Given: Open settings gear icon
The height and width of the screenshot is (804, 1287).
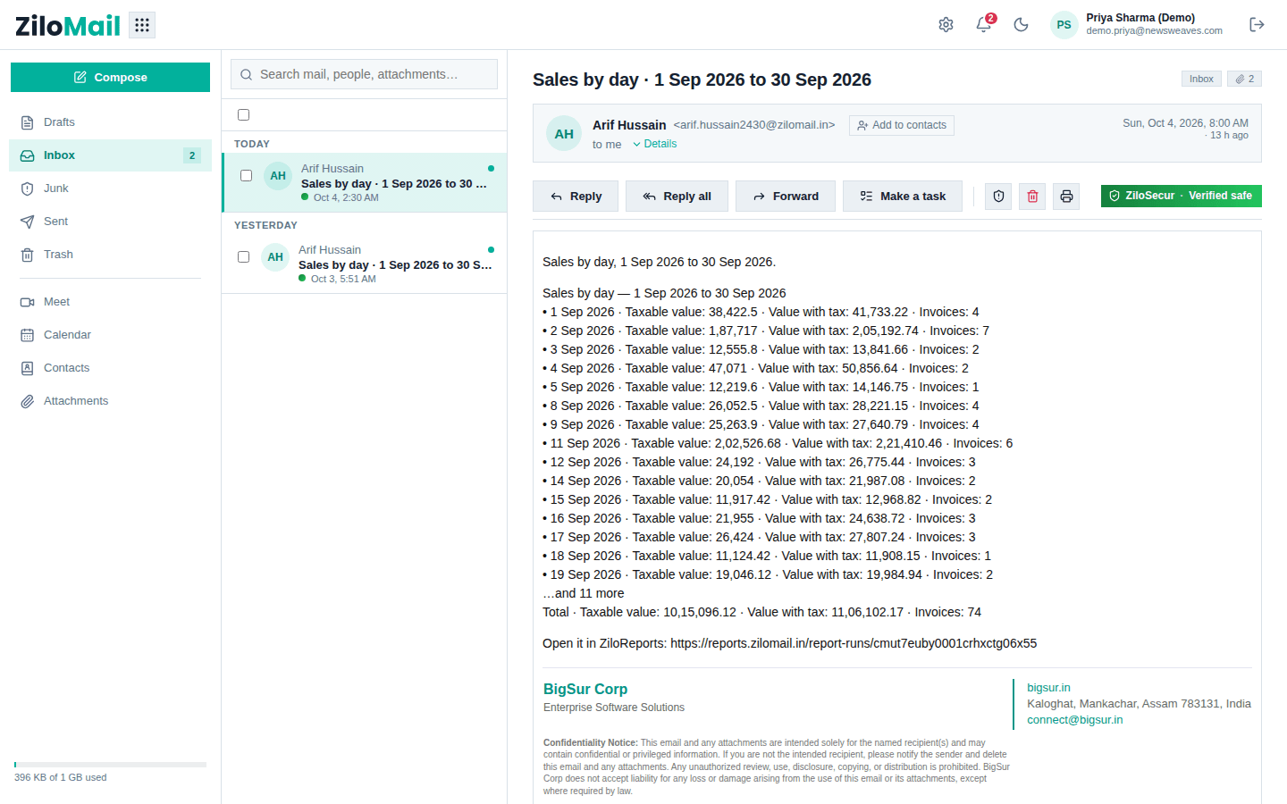Looking at the screenshot, I should tap(946, 25).
